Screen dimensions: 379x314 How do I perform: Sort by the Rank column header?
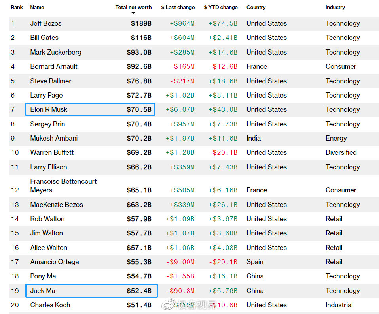click(17, 7)
